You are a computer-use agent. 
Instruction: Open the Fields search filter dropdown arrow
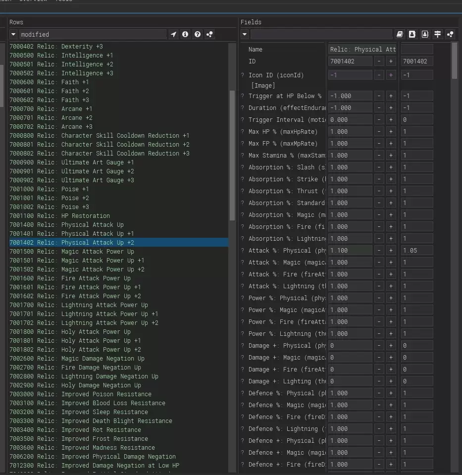pos(245,34)
